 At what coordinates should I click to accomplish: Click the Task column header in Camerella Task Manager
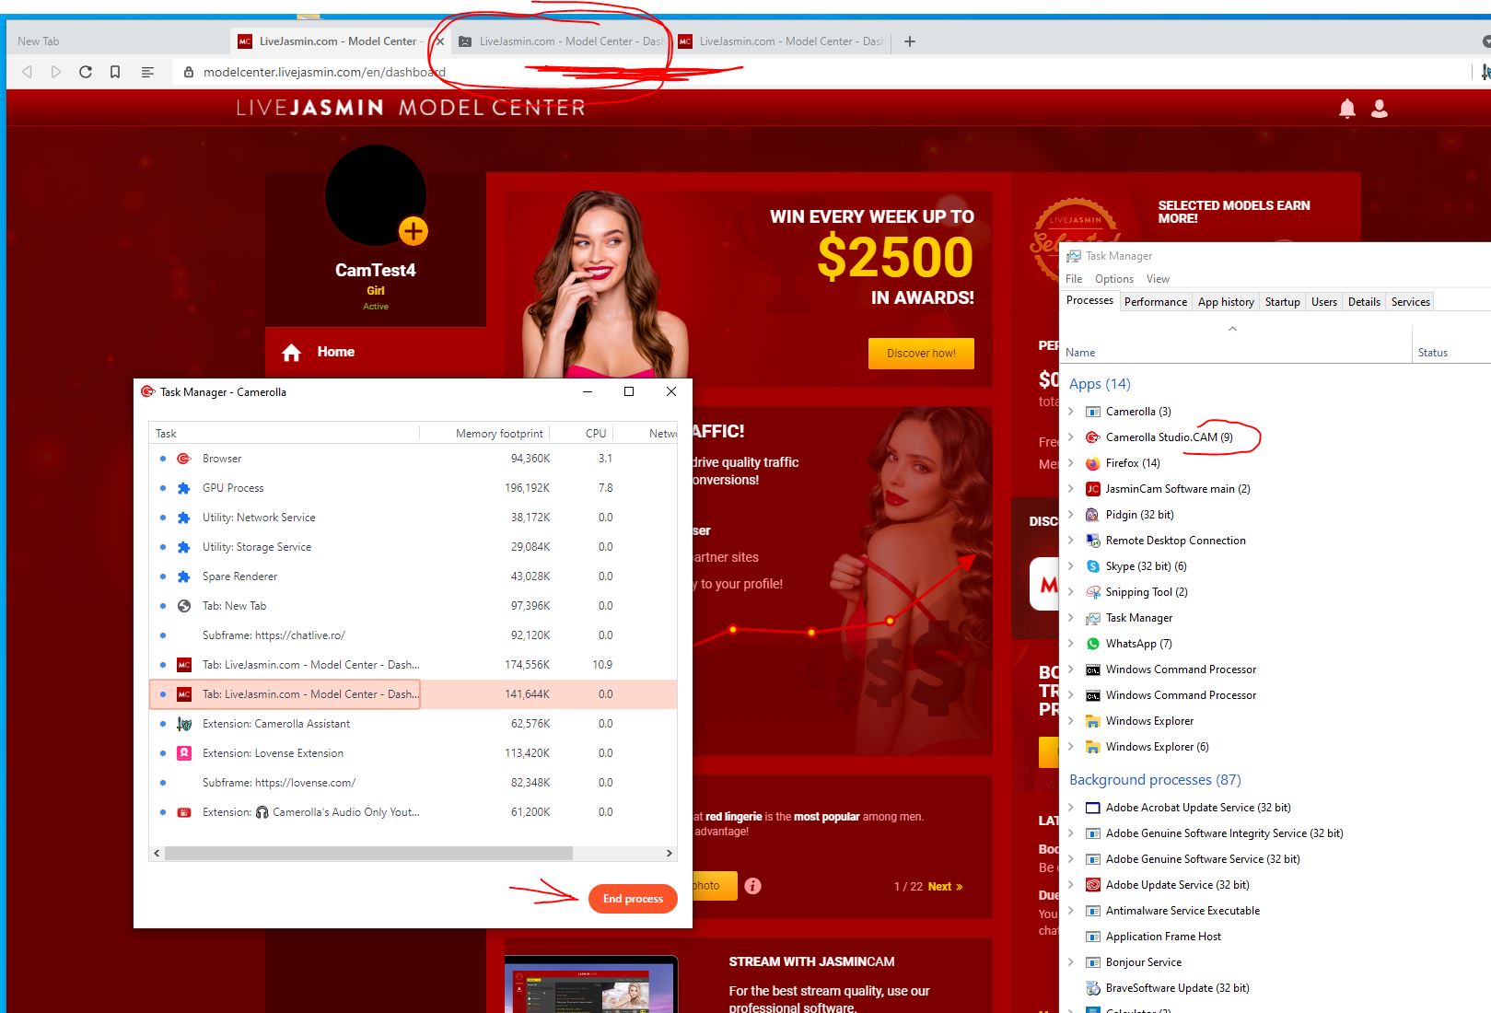click(166, 434)
